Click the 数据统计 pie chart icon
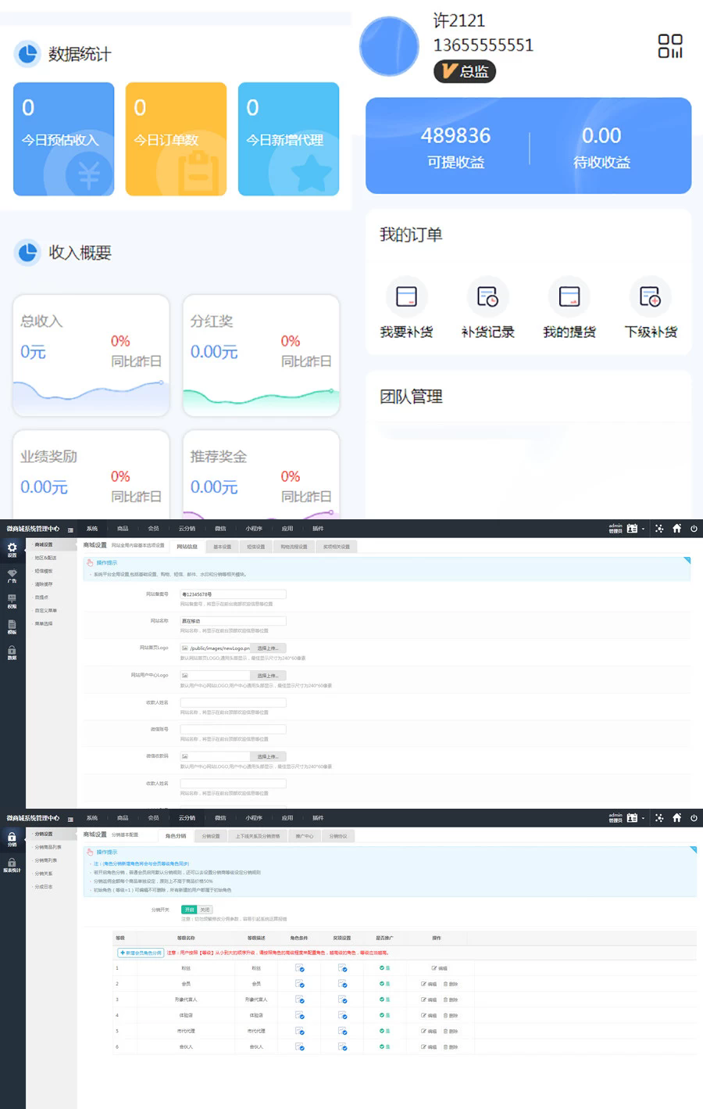Image resolution: width=703 pixels, height=1109 pixels. click(27, 54)
